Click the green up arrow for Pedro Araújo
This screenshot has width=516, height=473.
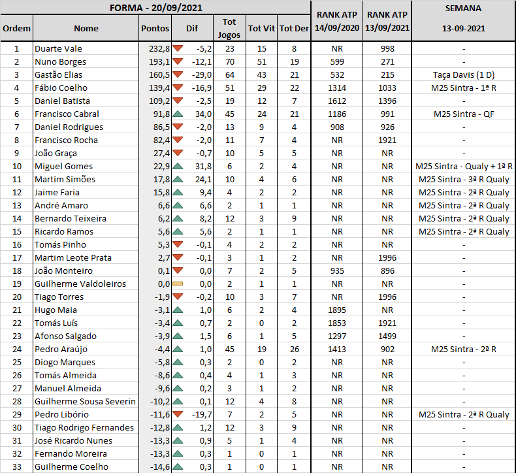(x=178, y=349)
